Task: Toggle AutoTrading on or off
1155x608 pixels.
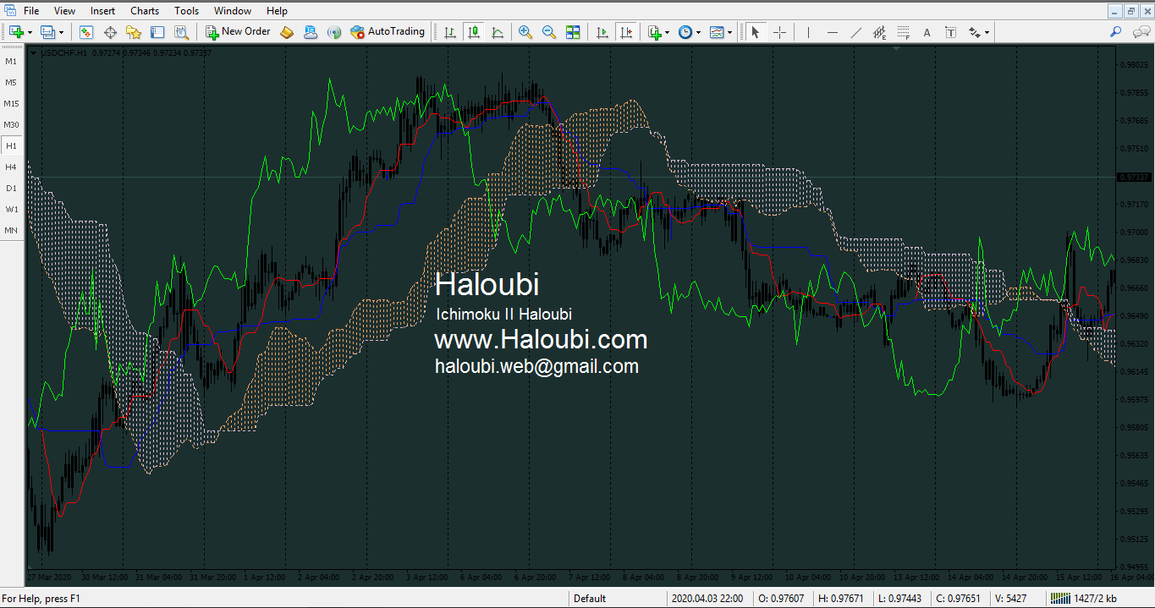Action: (387, 32)
